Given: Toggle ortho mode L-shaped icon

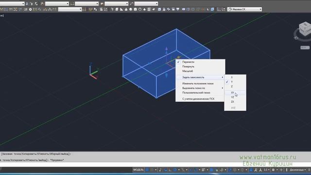Looking at the screenshot, I should (x=170, y=170).
